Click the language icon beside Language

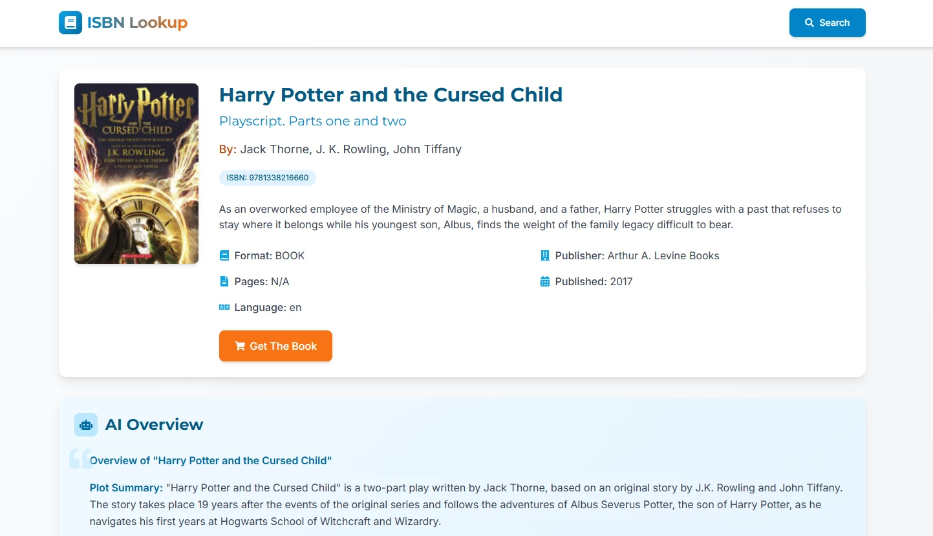coord(224,307)
